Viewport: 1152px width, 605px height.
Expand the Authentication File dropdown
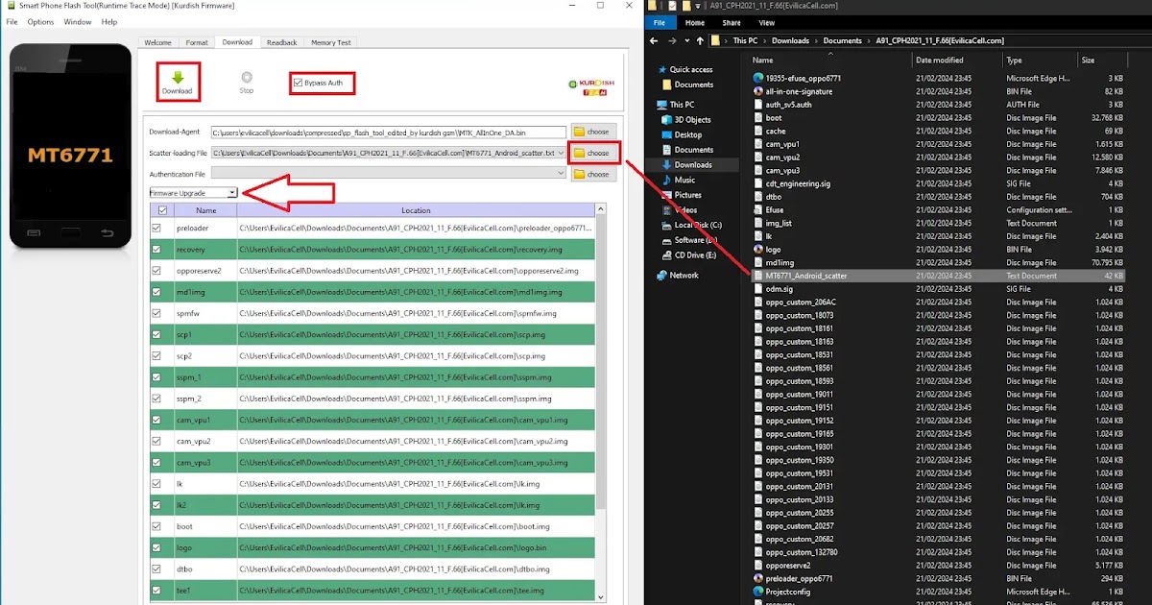coord(562,174)
